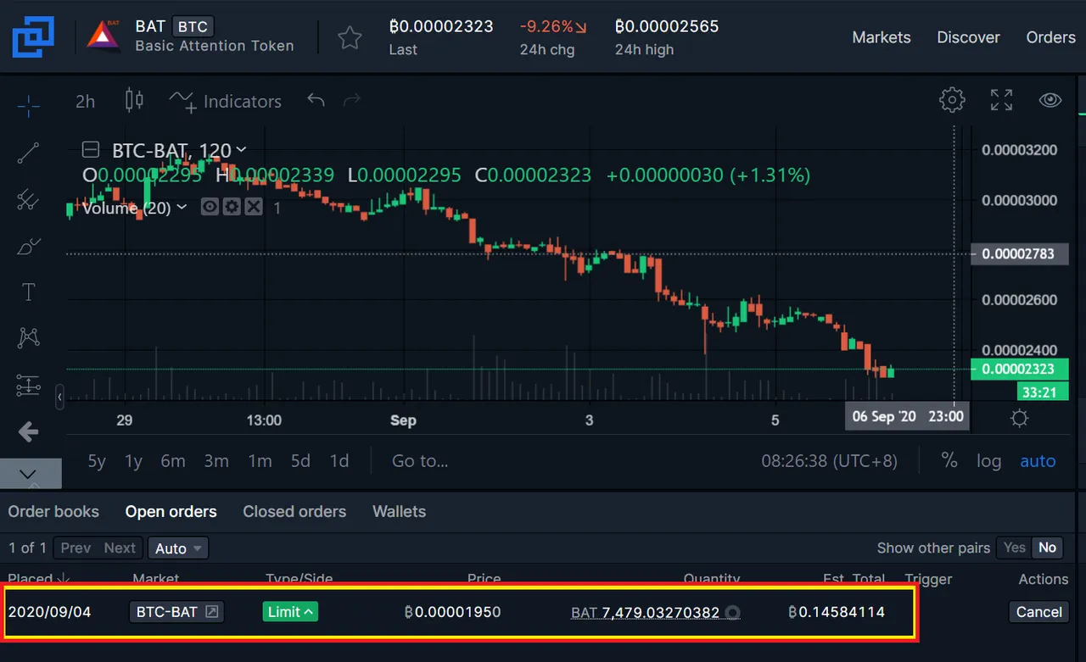The image size is (1086, 662).
Task: Click the BAT token logo
Action: point(104,36)
